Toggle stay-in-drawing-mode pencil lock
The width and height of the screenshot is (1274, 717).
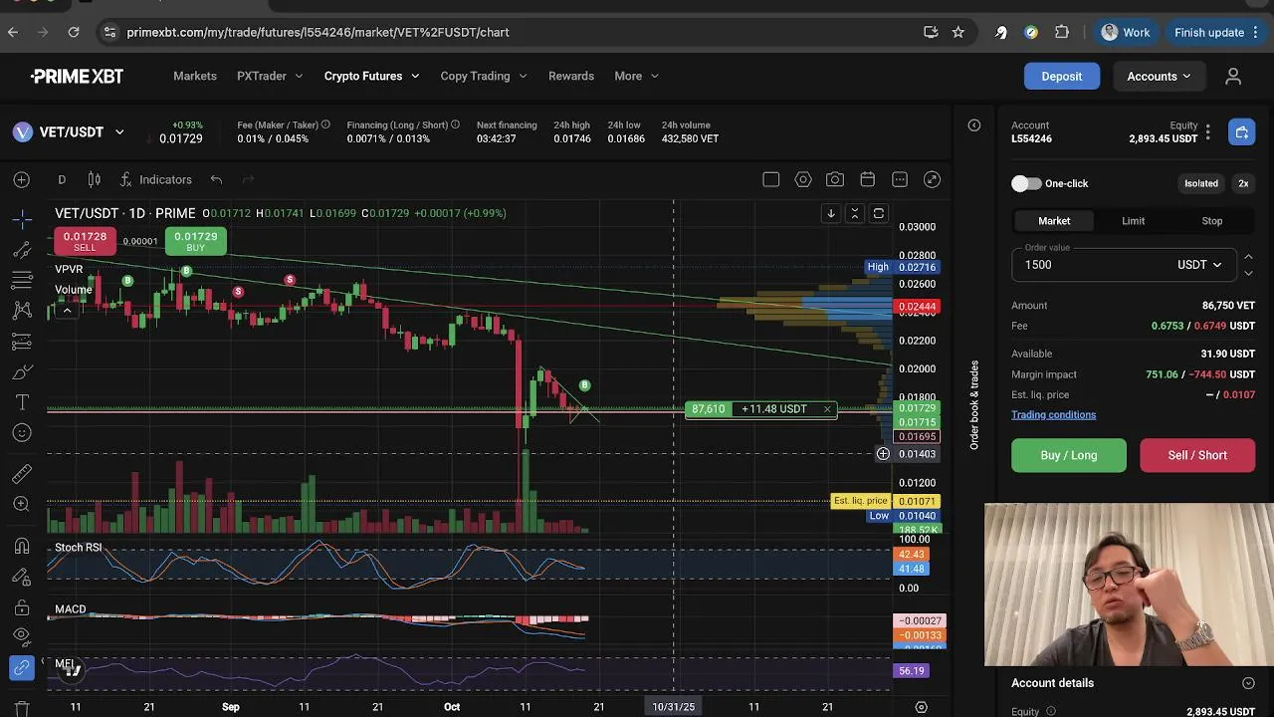22,577
